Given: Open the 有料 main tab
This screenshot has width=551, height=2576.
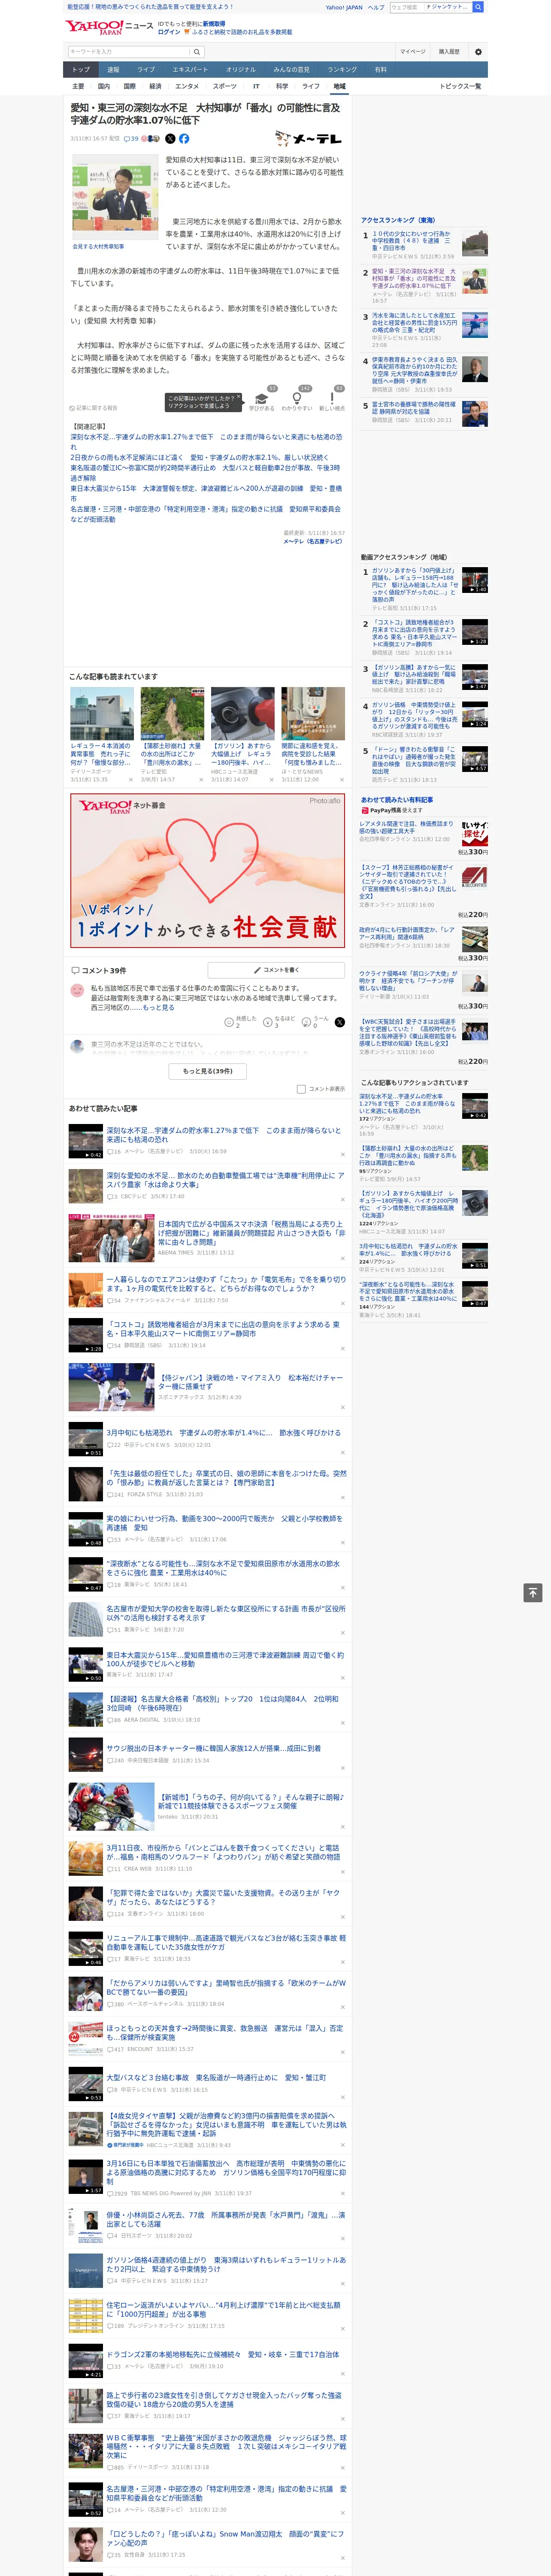Looking at the screenshot, I should click(380, 70).
